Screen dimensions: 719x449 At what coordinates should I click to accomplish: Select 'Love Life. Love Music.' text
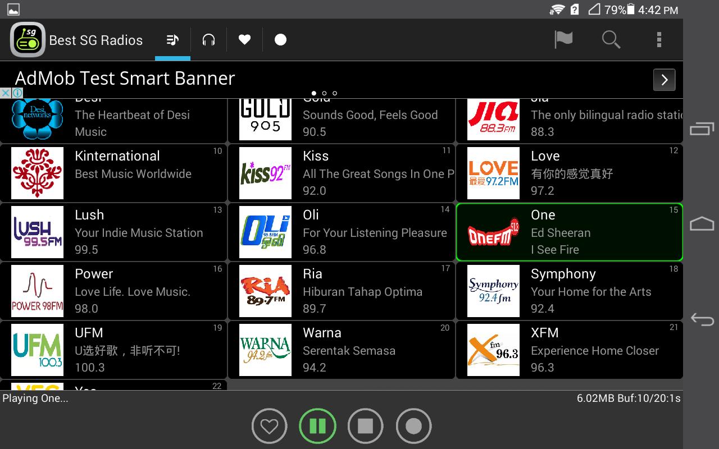tap(133, 292)
